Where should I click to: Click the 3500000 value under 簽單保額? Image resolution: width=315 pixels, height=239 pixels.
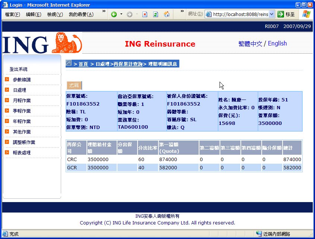(x=270, y=123)
